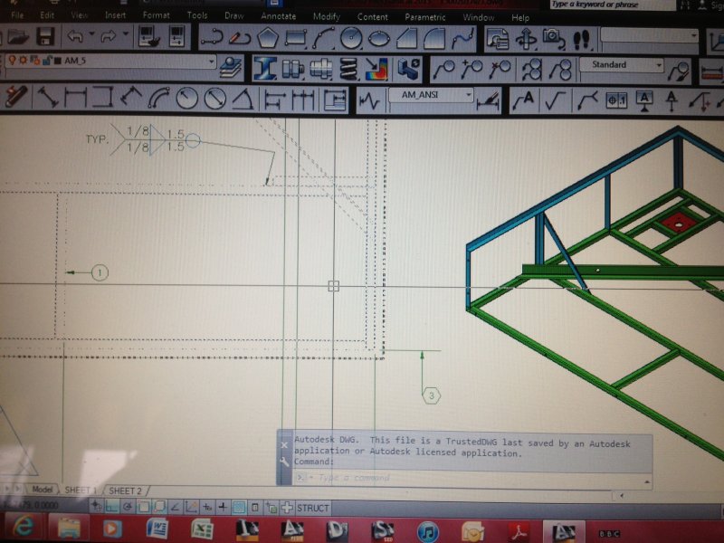
Task: Click the camera view icon
Action: 553,39
